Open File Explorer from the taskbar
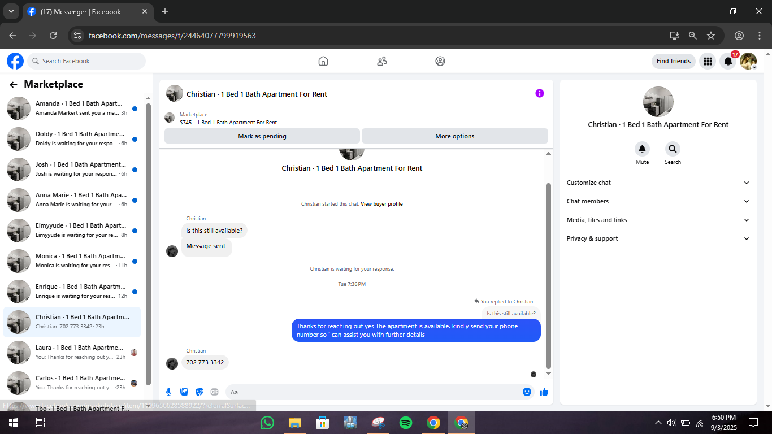The image size is (772, 434). click(295, 423)
